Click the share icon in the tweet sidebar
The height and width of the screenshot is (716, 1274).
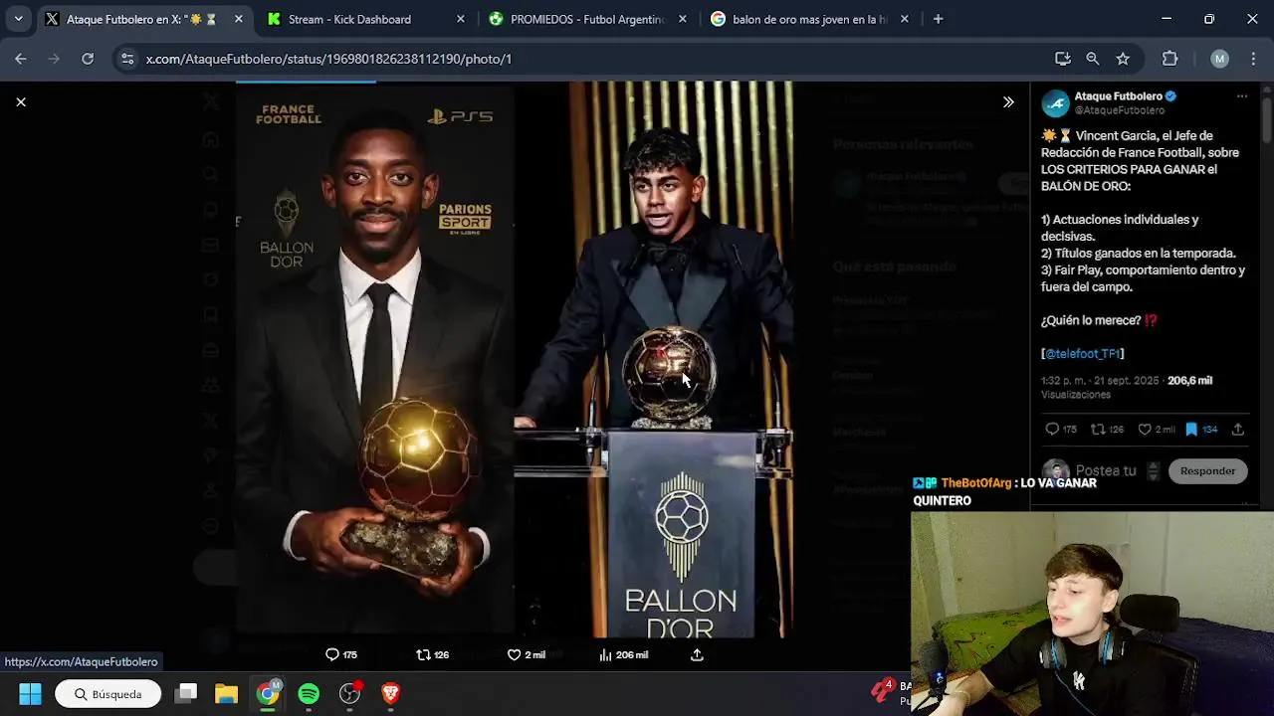[1238, 430]
